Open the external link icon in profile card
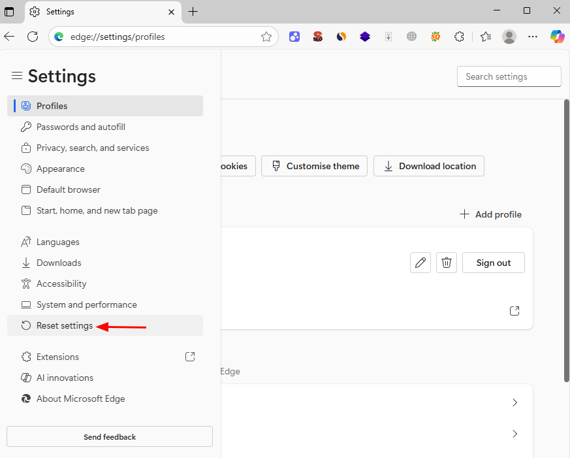 tap(515, 311)
